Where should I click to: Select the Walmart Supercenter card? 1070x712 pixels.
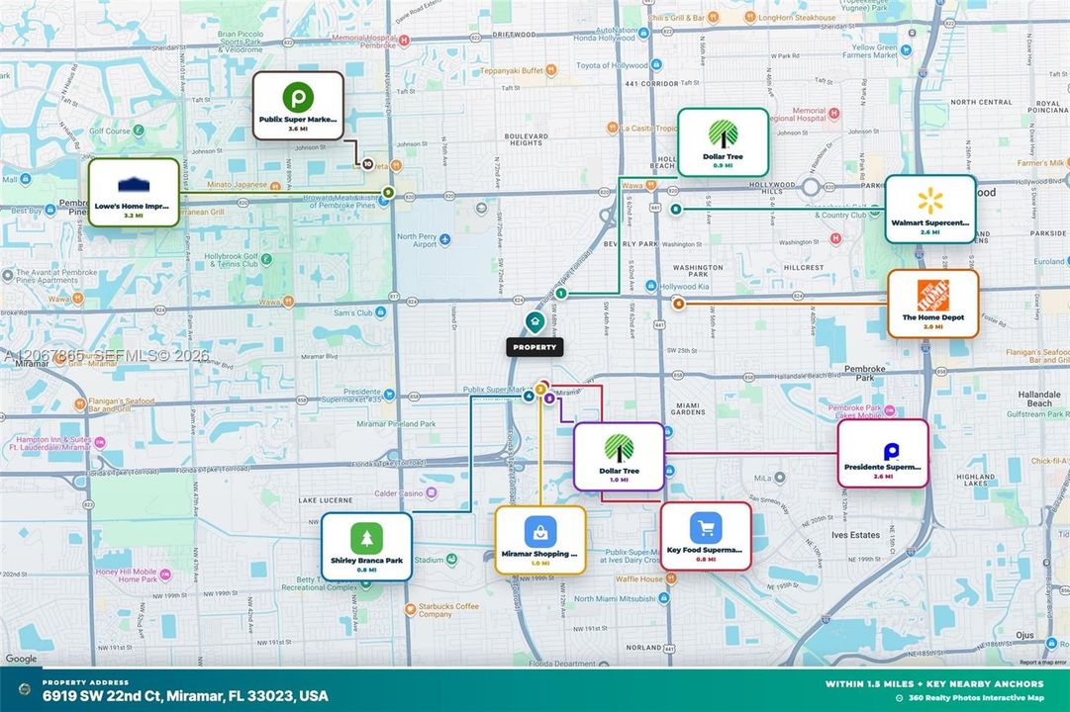(930, 209)
